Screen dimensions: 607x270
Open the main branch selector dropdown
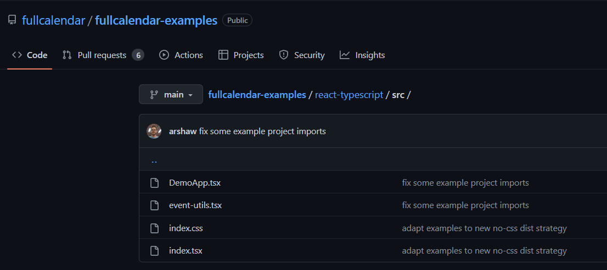(x=171, y=94)
